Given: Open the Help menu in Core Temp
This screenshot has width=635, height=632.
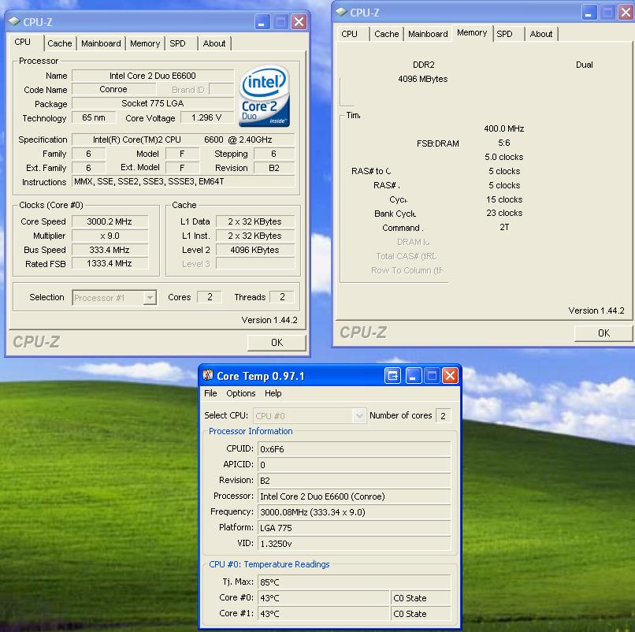Looking at the screenshot, I should click(273, 393).
